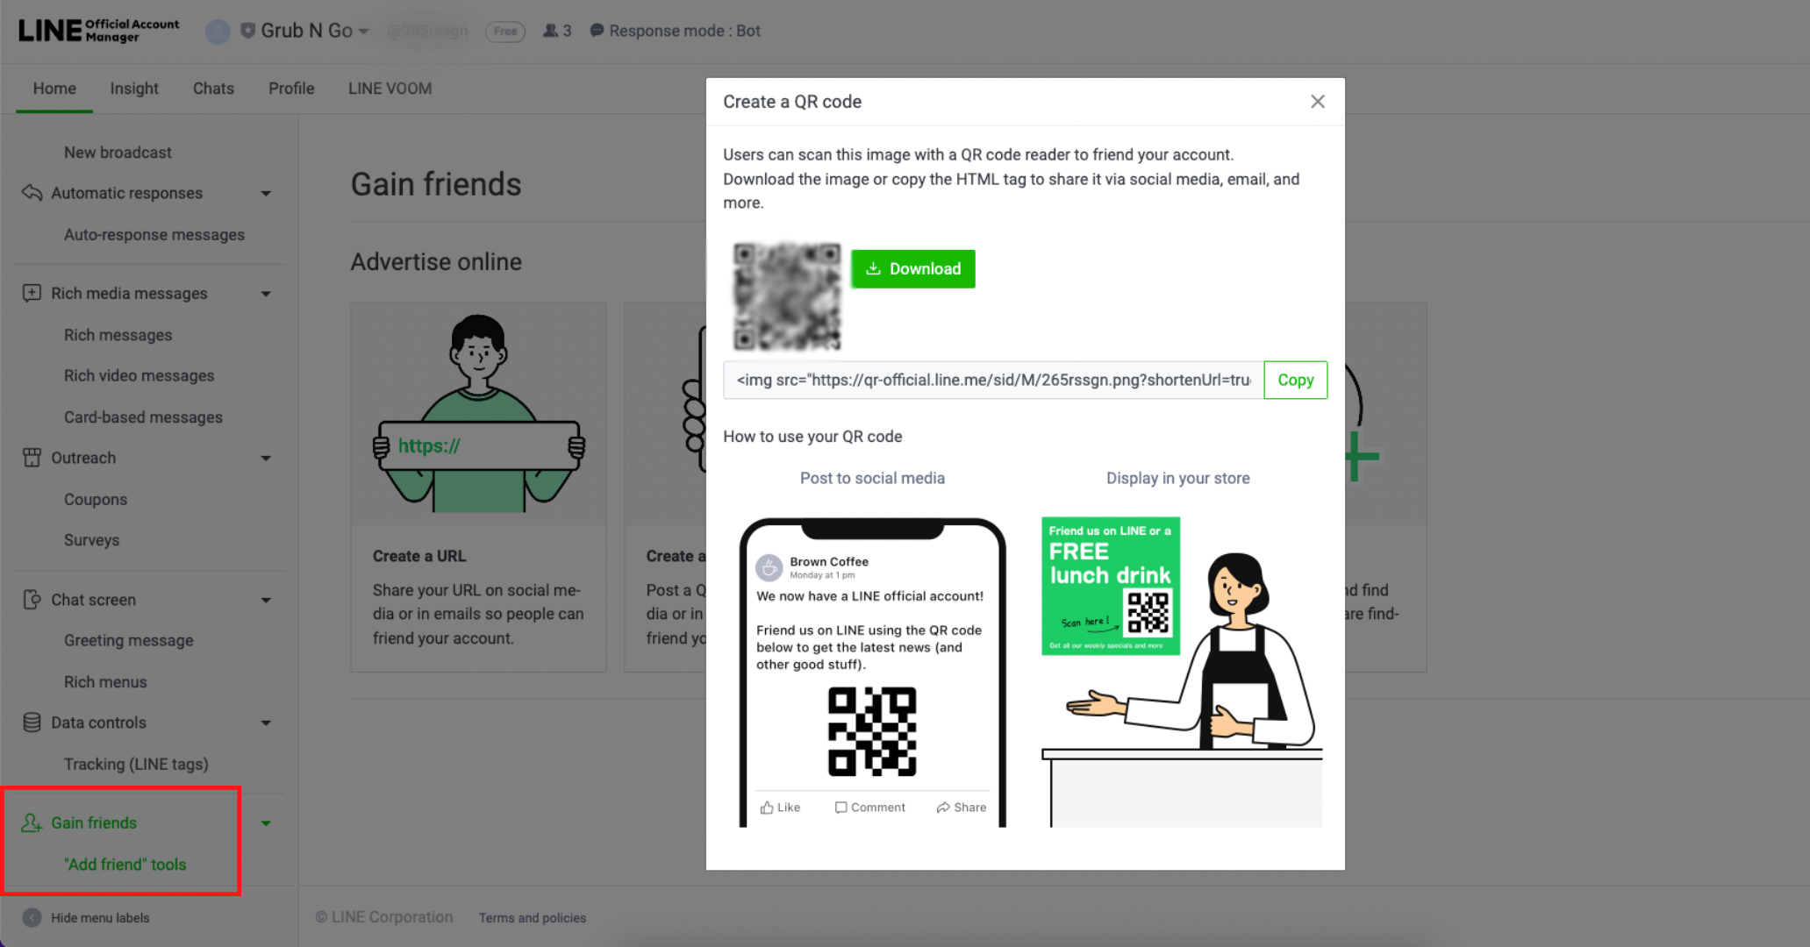Click the Chat screen sidebar icon
Screen dimensions: 1810x947
pyautogui.click(x=31, y=599)
